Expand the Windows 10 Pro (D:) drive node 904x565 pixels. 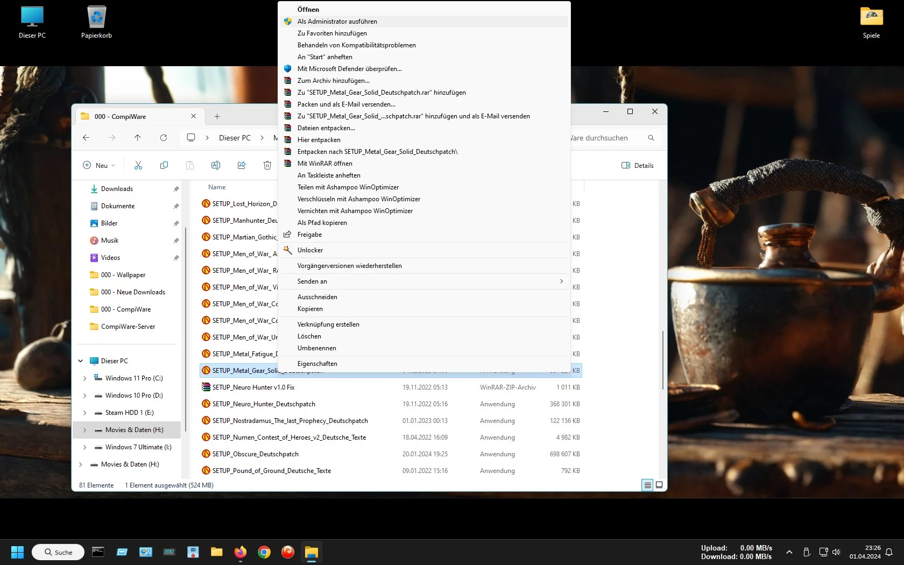point(84,395)
